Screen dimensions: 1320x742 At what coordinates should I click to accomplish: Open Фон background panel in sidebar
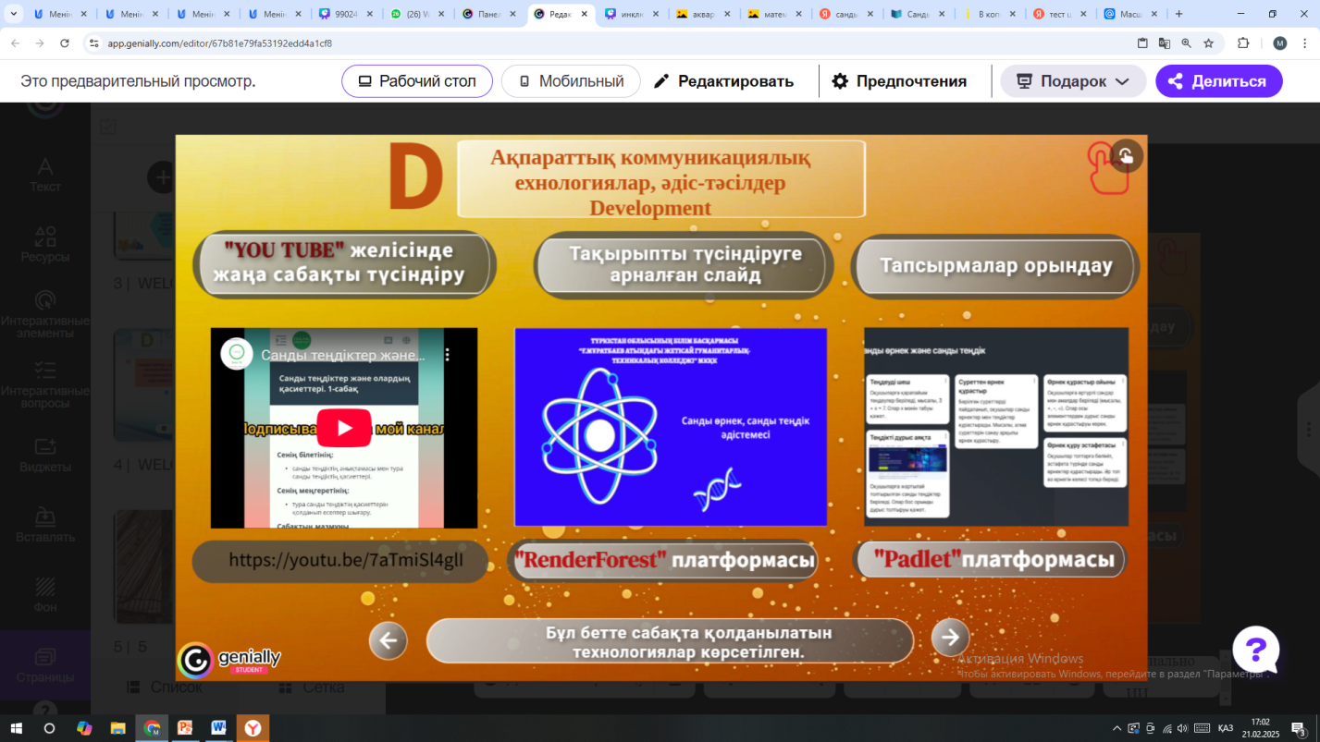pos(44,595)
